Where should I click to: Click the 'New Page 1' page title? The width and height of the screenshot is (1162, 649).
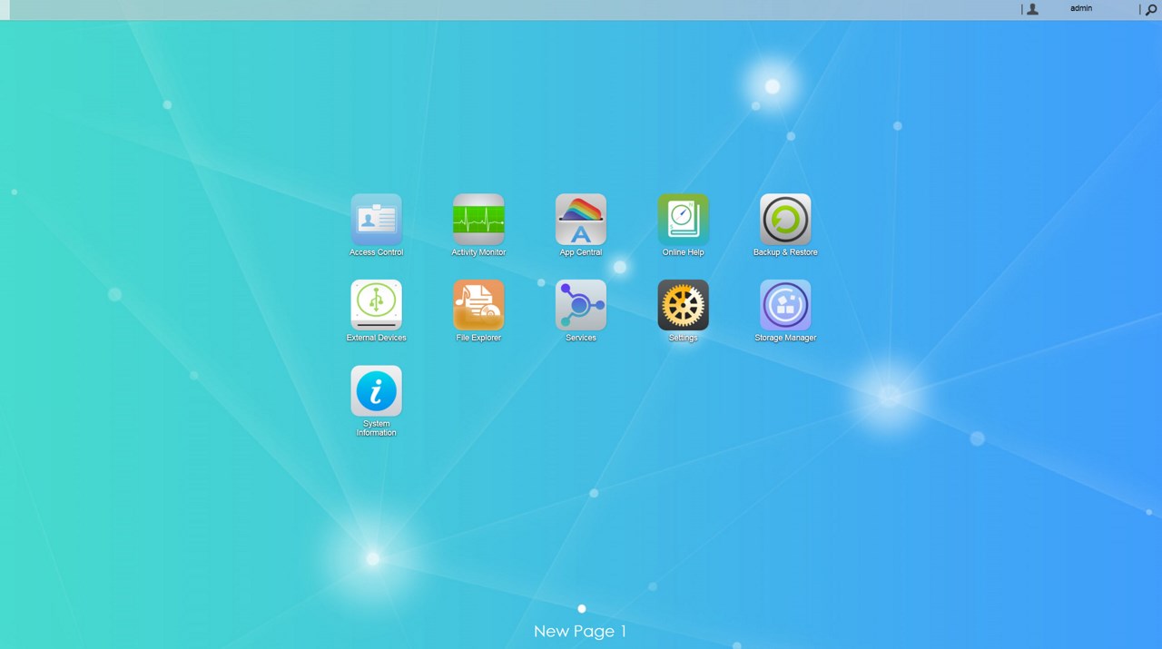pos(580,631)
